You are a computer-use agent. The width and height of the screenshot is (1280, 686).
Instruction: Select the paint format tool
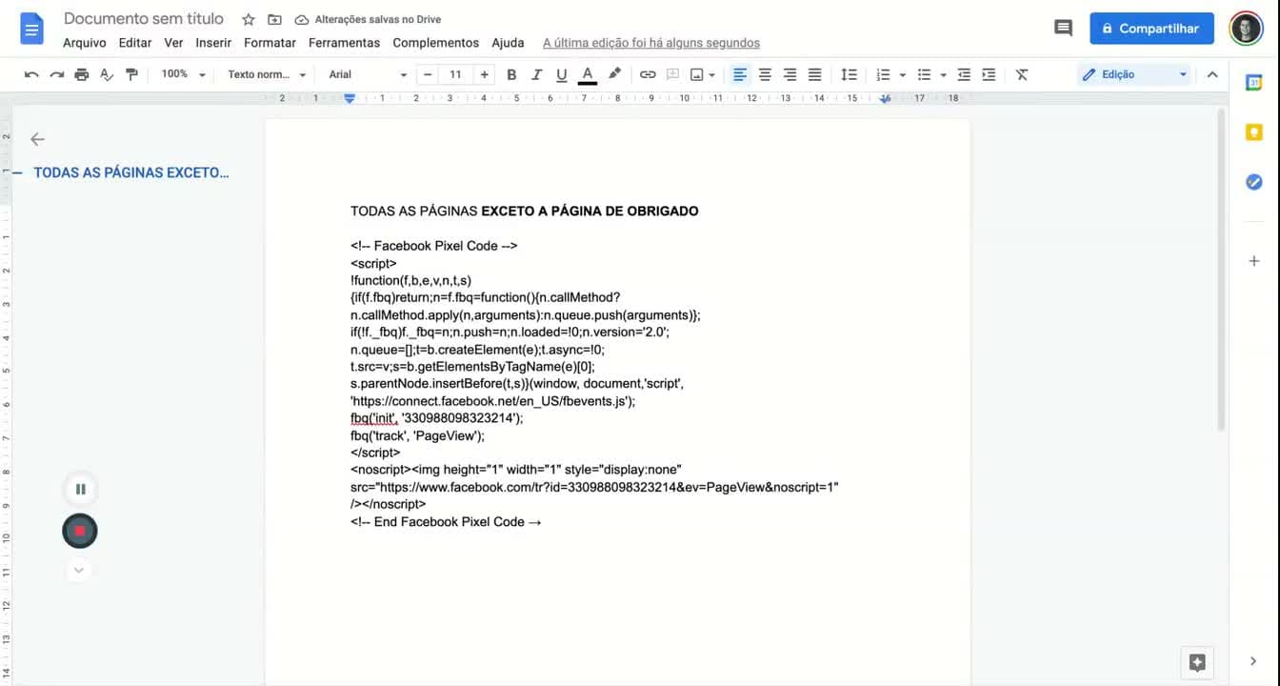(x=131, y=74)
